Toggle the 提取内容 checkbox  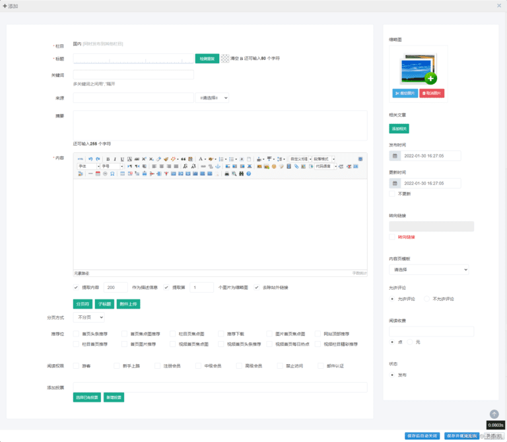pyautogui.click(x=76, y=288)
